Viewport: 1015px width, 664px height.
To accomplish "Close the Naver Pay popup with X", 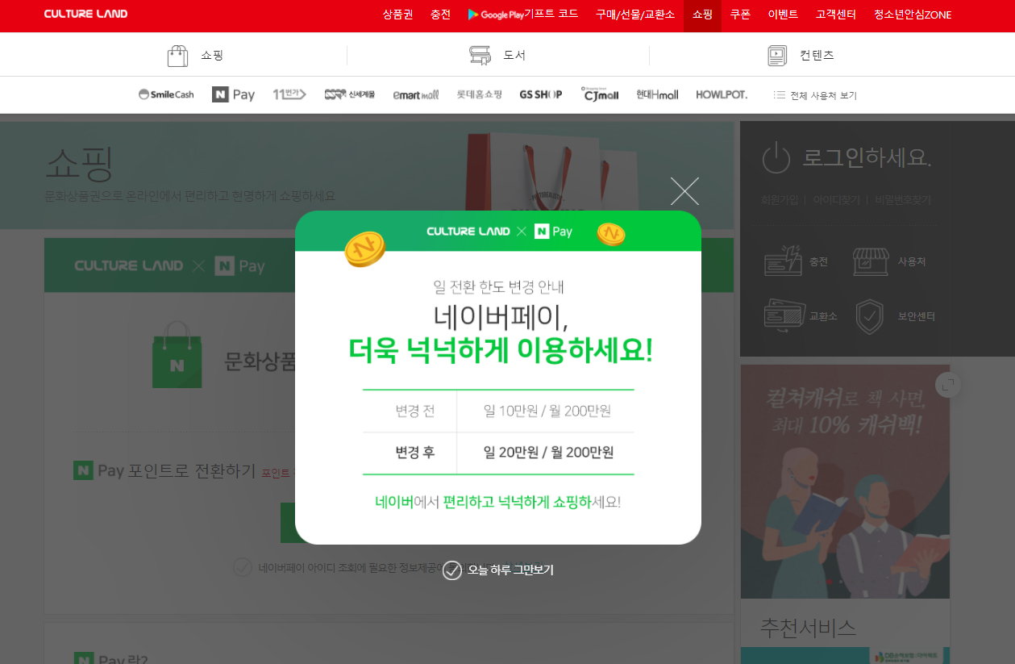I will (x=684, y=191).
